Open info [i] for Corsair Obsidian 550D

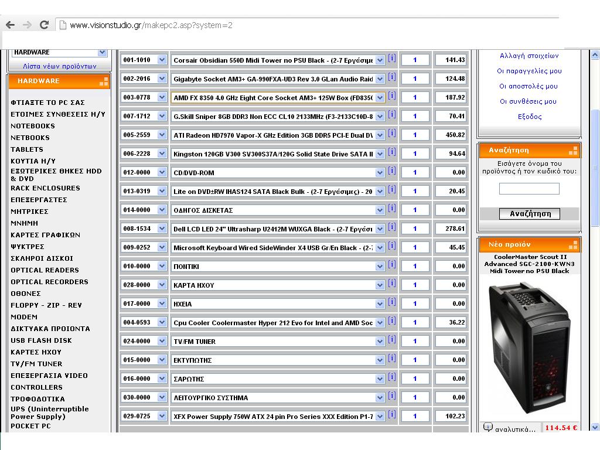tap(392, 58)
